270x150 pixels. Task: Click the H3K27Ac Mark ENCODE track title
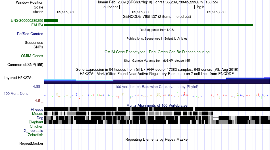click(157, 74)
